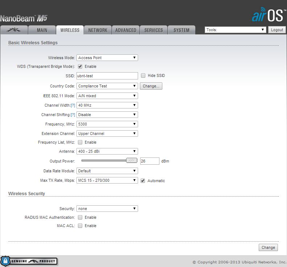The image size is (287, 267).
Task: Click the Output Power slider handle
Action: click(x=132, y=161)
